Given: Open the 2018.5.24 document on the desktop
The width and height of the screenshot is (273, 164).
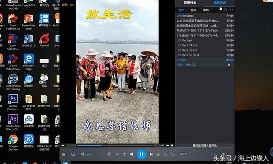Looking at the screenshot, I should 44,143.
